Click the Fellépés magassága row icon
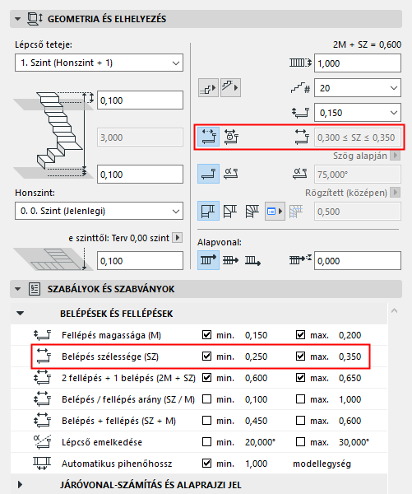The height and width of the screenshot is (494, 412). click(x=42, y=335)
